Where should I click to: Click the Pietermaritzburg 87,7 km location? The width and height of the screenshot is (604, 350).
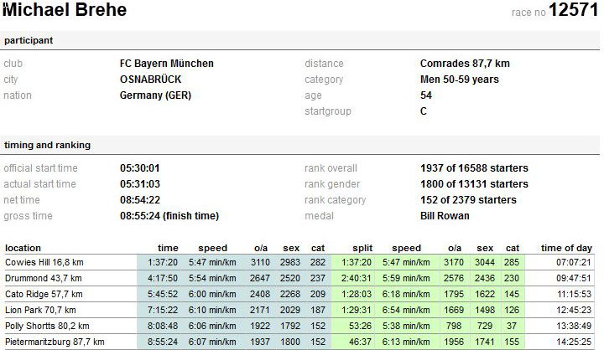[55, 342]
